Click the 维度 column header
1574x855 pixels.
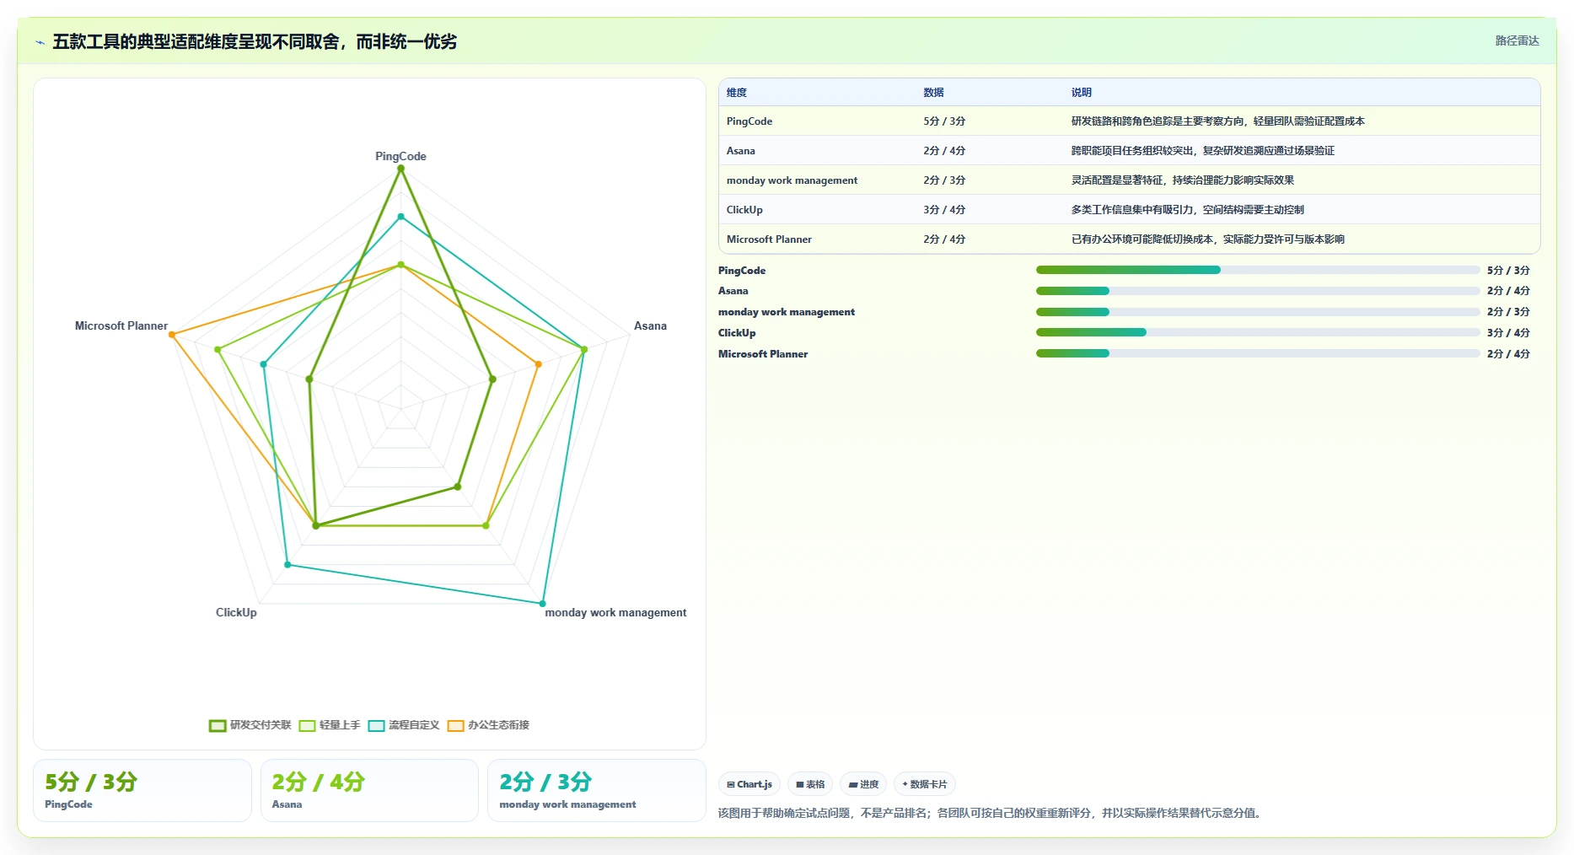click(x=737, y=93)
